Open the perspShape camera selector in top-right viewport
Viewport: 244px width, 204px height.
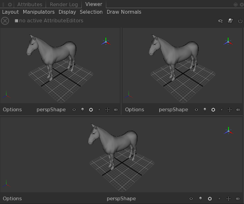(x=173, y=110)
